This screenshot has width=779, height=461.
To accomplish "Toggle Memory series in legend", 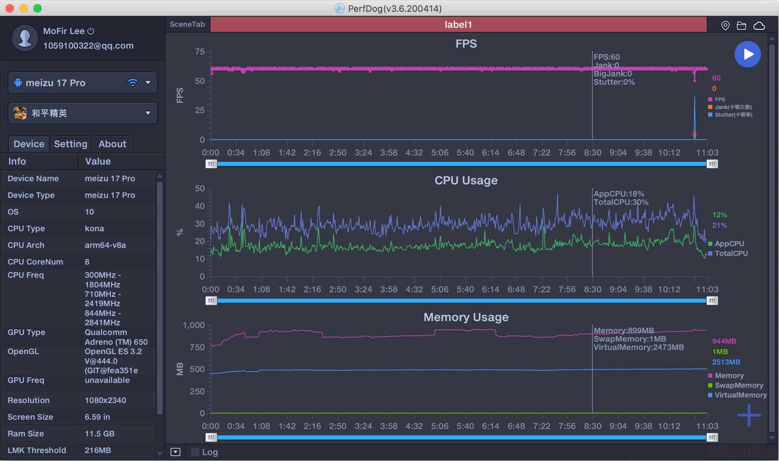I will tap(726, 376).
